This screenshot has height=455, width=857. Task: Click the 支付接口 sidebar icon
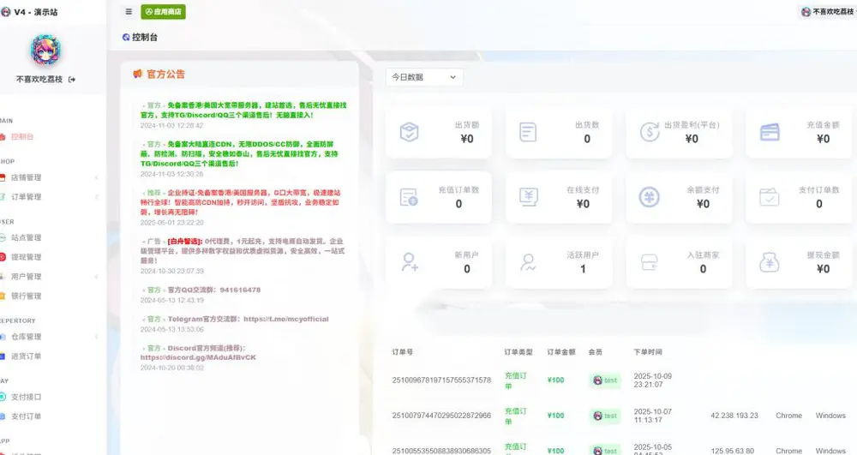point(3,397)
